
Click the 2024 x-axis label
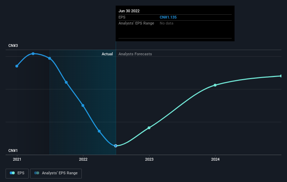[x=215, y=159]
